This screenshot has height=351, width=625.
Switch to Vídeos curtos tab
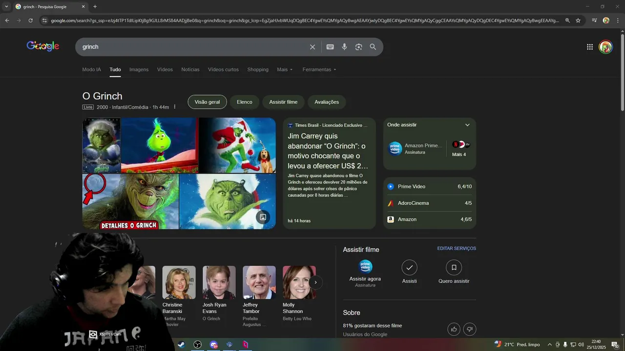(x=223, y=69)
